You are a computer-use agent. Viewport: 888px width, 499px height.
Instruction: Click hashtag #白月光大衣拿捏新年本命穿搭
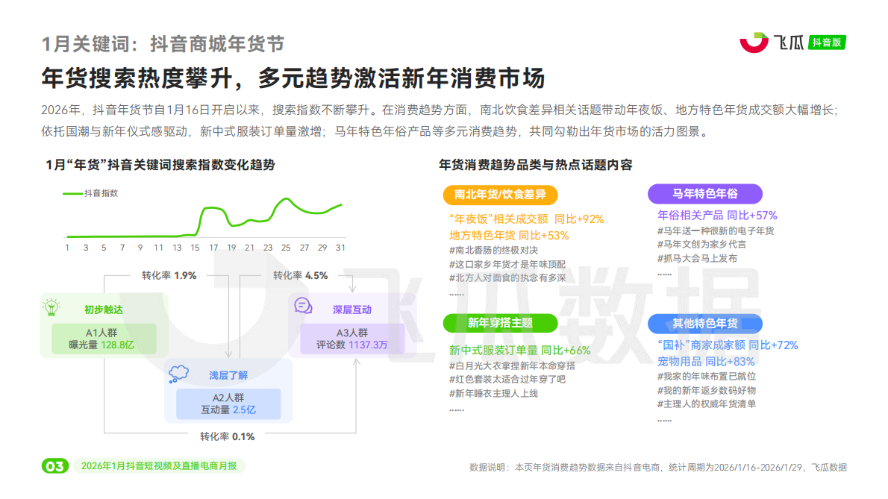click(x=512, y=366)
